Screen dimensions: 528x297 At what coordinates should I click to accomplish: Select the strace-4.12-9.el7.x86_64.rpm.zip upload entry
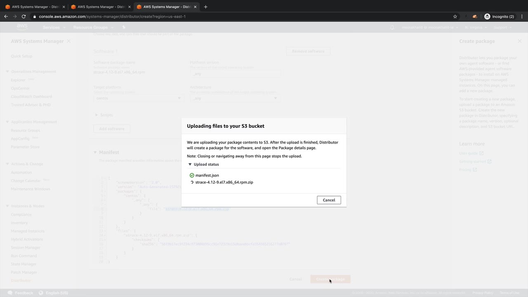pos(224,182)
